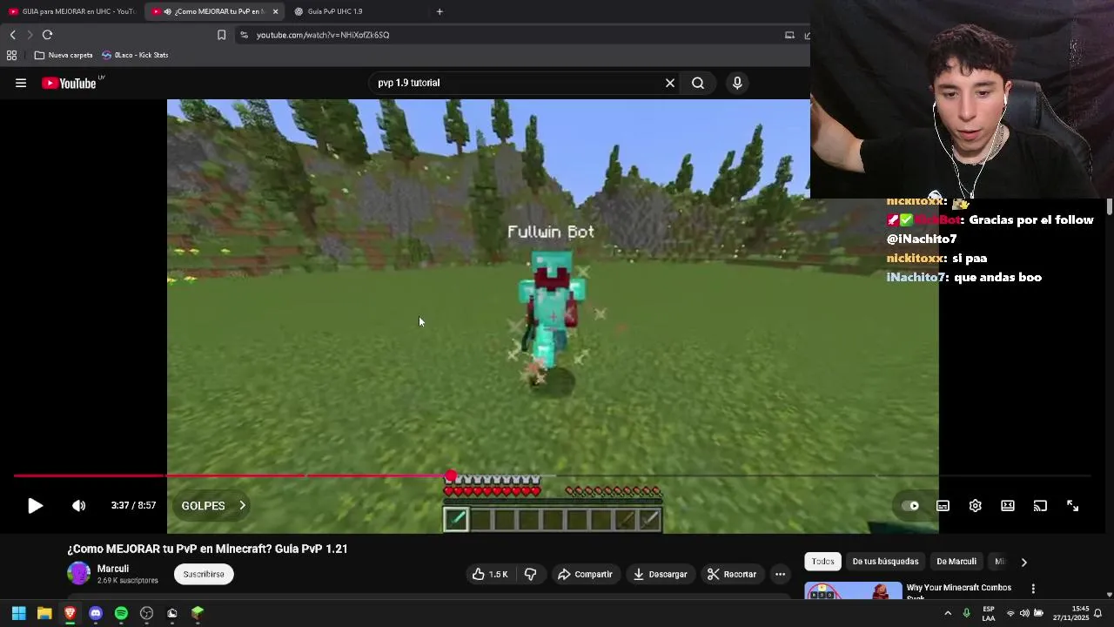Cast video using the cast icon
Screen dimensions: 1114x627
1040,506
